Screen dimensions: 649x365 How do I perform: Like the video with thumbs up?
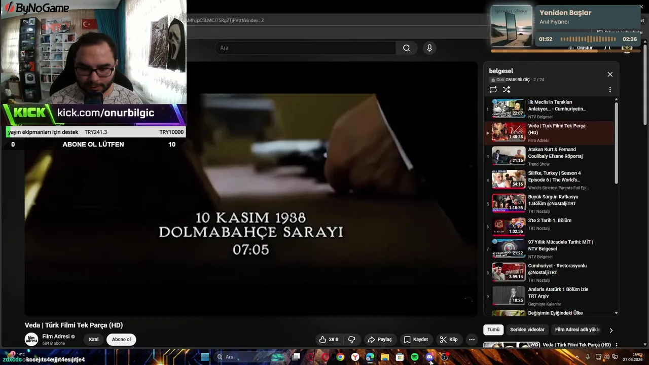328,340
